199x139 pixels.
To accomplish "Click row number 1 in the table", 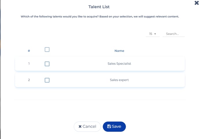I will 29,63.
